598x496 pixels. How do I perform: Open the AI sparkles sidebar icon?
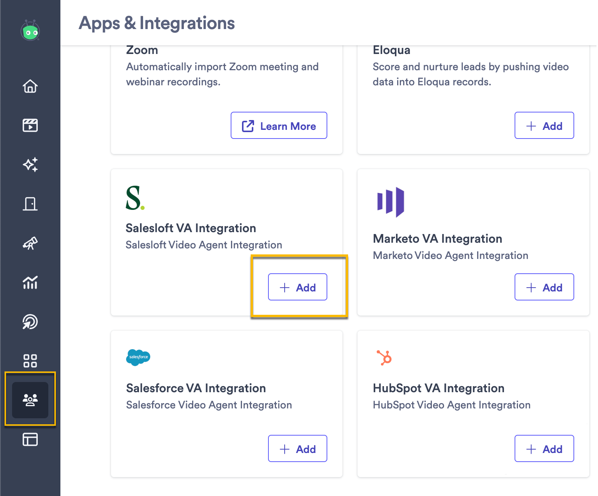pyautogui.click(x=30, y=165)
